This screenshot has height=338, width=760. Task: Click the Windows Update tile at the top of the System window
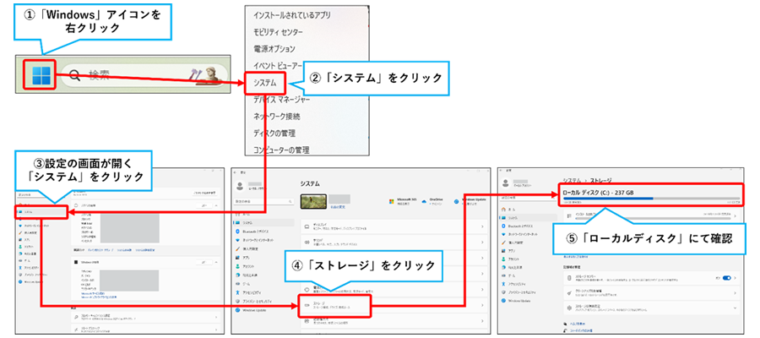coord(471,200)
